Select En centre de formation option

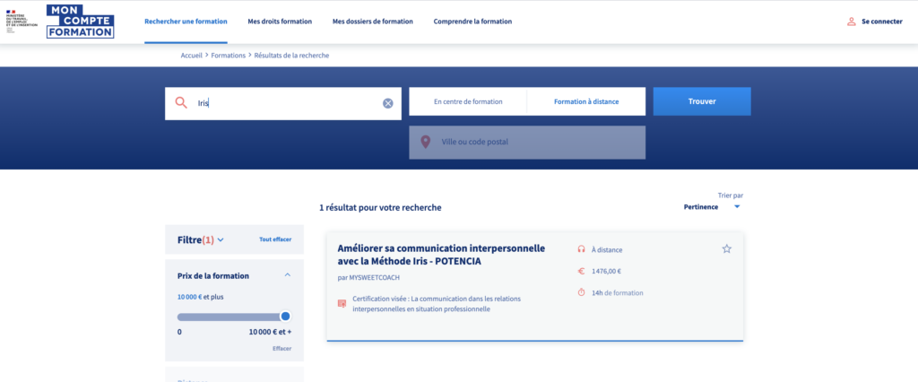point(468,102)
